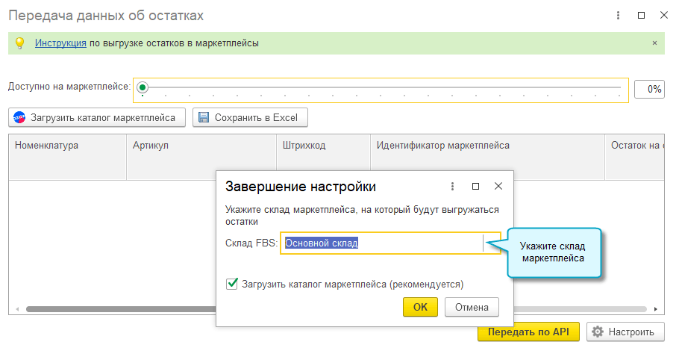679x348 pixels.
Task: Expand the Склад FBS dropdown list
Action: 492,243
